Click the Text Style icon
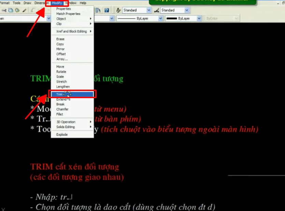 pyautogui.click(x=118, y=10)
